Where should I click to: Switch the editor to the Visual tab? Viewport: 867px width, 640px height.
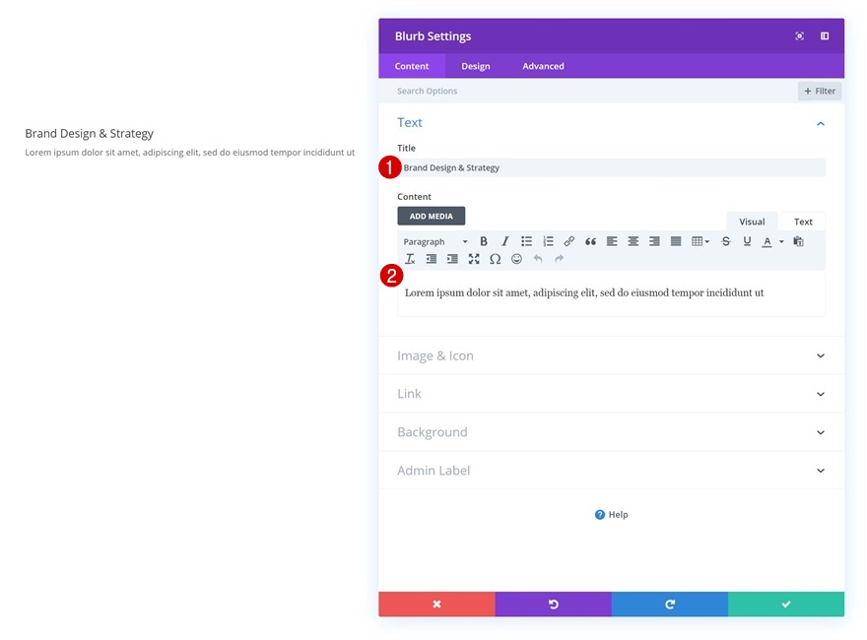[x=752, y=222]
